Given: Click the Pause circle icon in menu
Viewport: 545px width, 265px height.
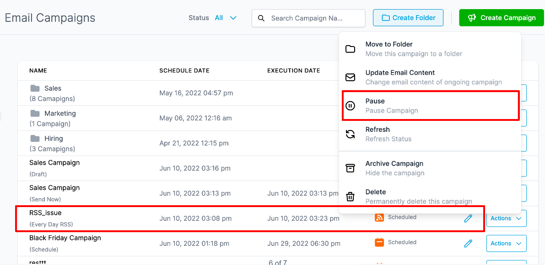Looking at the screenshot, I should tap(350, 106).
